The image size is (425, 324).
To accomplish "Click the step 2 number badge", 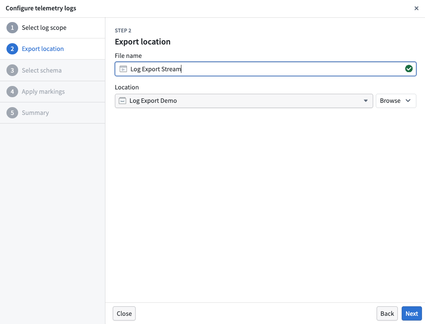I will (12, 49).
